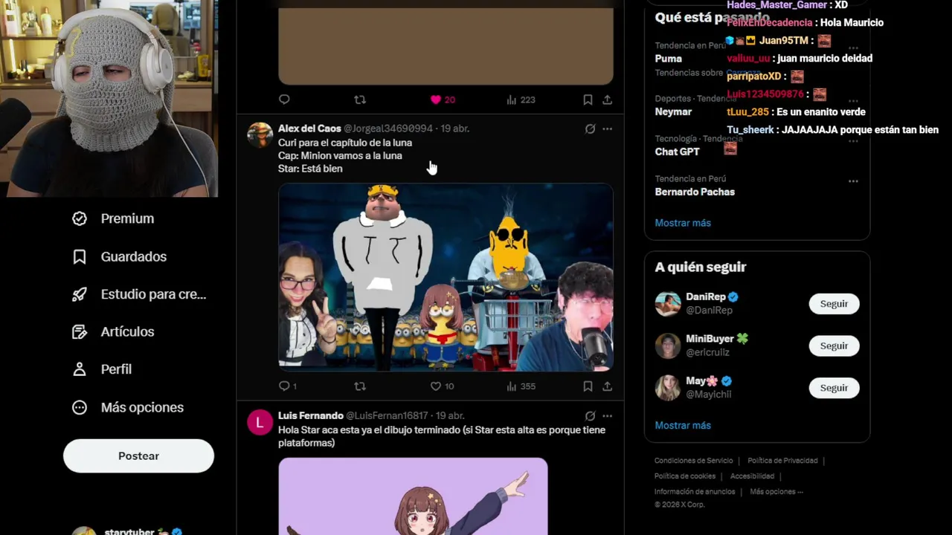Share the top post with 223 views
952x535 pixels.
click(607, 100)
